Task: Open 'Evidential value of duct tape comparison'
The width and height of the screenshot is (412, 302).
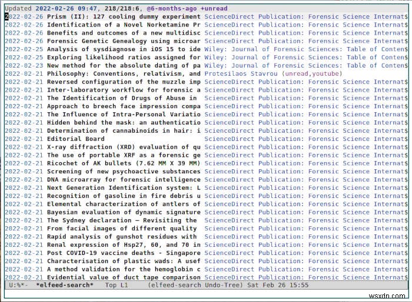Action: coord(124,277)
